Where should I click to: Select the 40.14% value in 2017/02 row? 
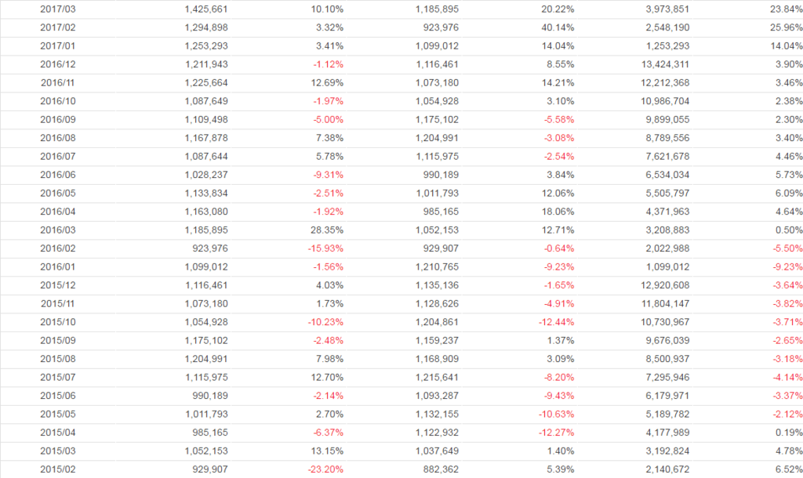[x=558, y=27]
